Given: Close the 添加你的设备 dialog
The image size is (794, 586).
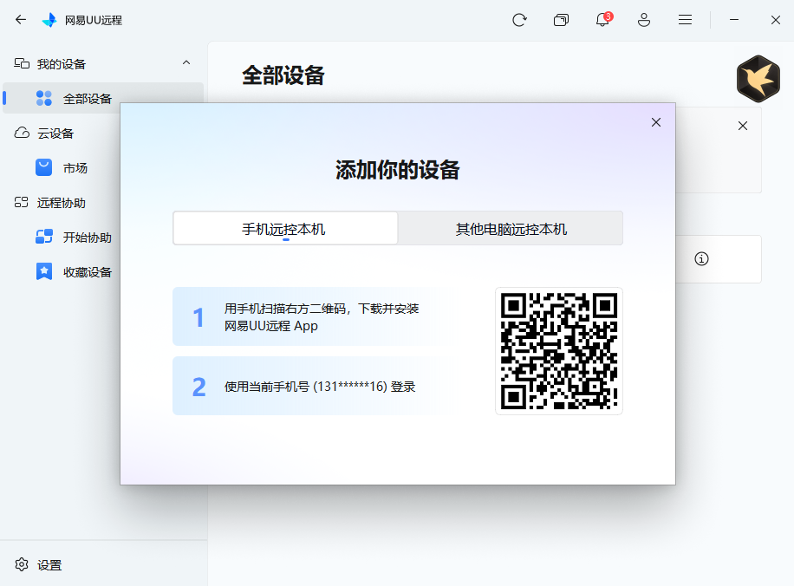Looking at the screenshot, I should (656, 122).
